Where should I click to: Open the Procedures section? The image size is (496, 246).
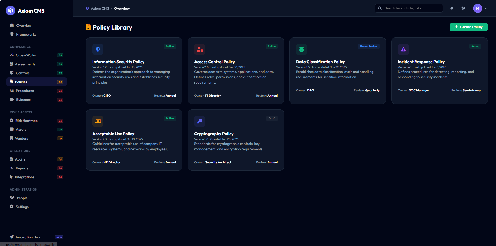click(25, 91)
